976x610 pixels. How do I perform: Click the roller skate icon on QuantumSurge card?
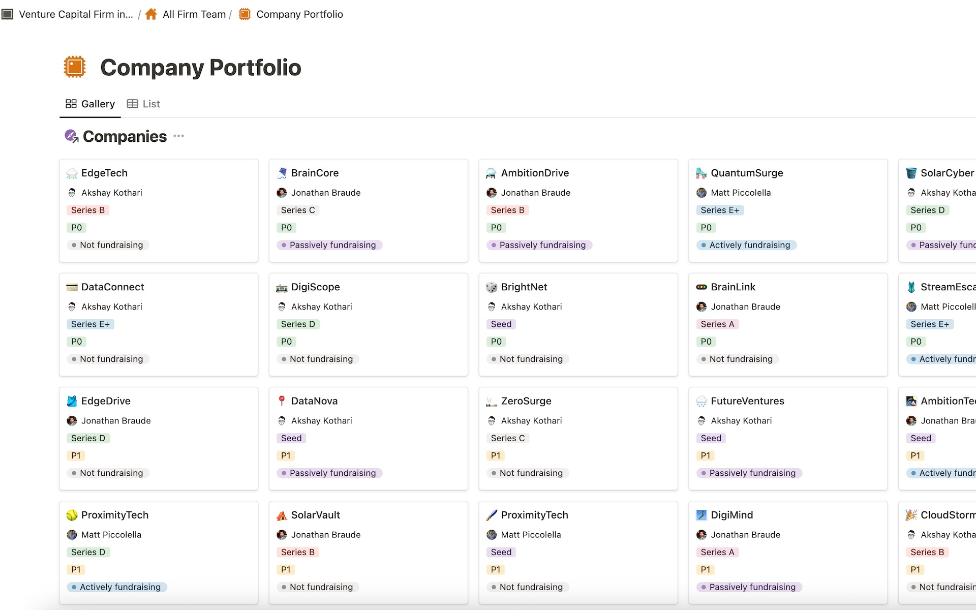(701, 173)
